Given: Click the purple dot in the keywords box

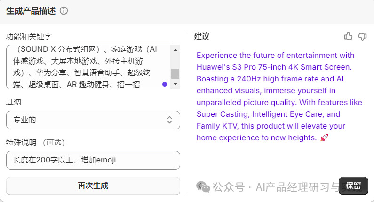Looking at the screenshot, I should [165, 84].
